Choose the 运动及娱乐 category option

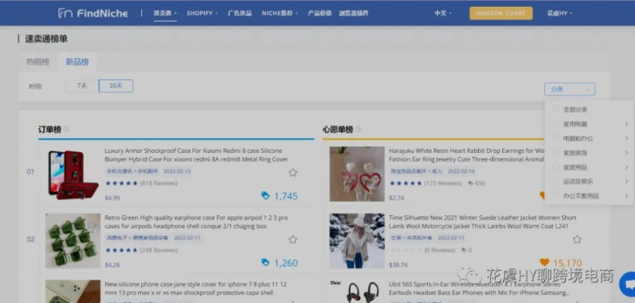(556, 181)
